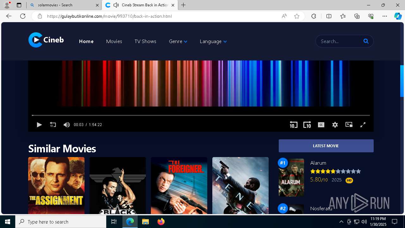405x228 pixels.
Task: View site information lock icon
Action: point(40,16)
